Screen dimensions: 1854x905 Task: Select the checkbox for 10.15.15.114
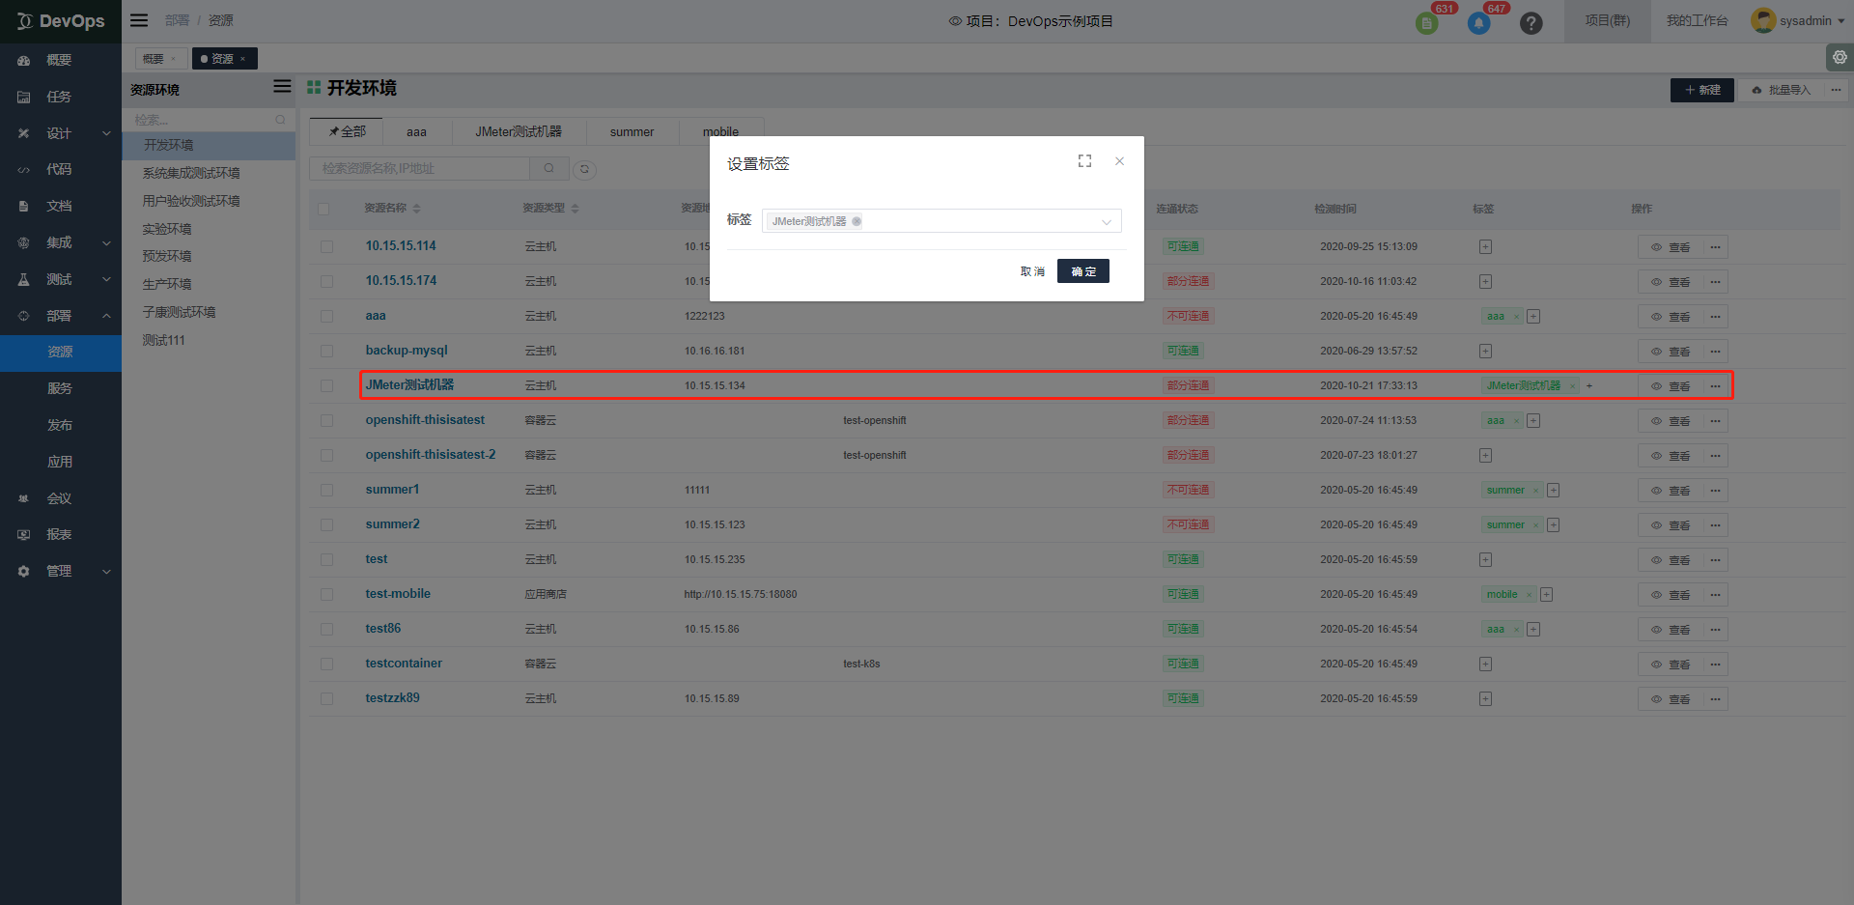click(326, 247)
